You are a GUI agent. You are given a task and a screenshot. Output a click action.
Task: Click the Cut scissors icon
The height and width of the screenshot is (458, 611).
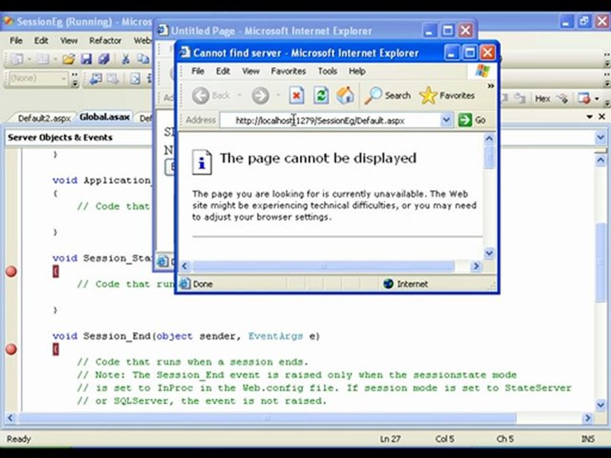[125, 59]
